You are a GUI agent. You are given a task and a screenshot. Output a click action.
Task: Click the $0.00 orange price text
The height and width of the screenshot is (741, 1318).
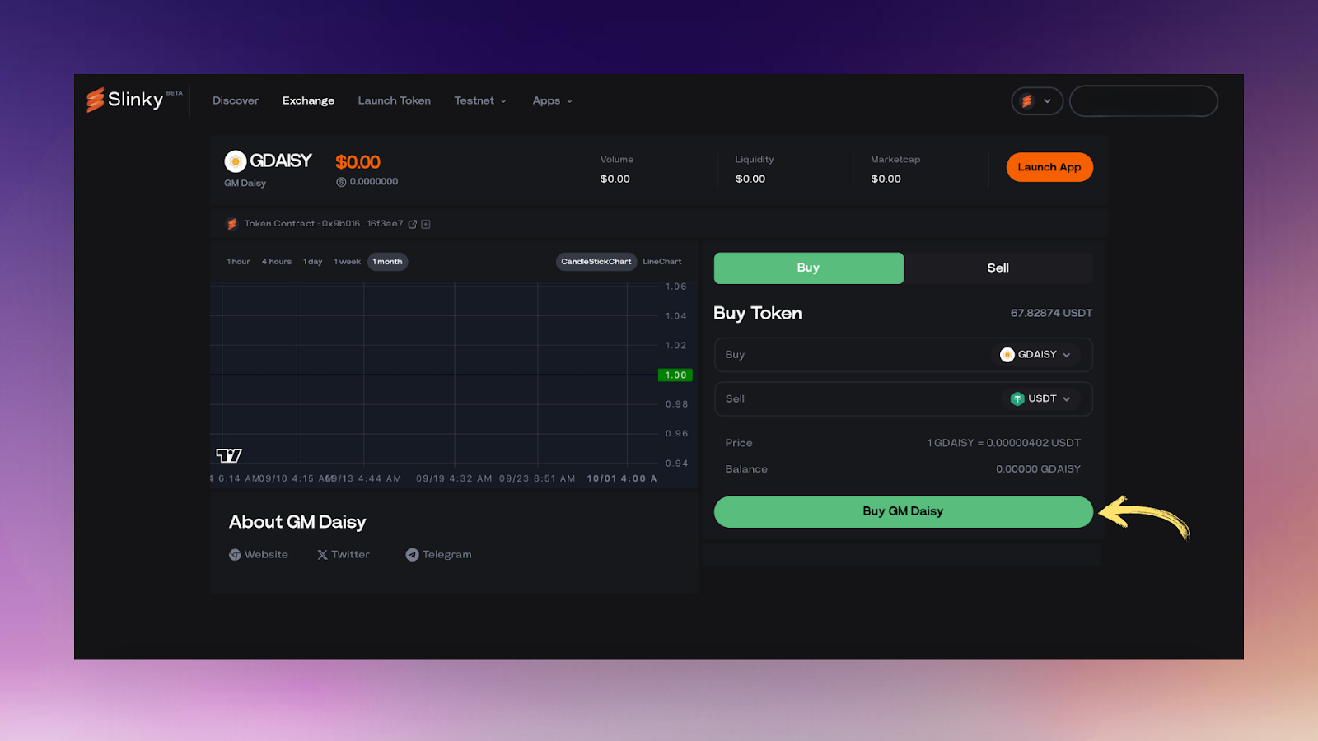[358, 162]
